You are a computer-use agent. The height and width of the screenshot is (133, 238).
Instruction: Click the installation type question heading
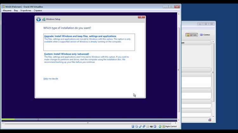pyautogui.click(x=67, y=28)
